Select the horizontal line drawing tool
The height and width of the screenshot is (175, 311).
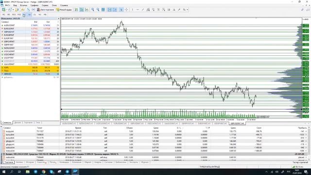pyautogui.click(x=138, y=10)
